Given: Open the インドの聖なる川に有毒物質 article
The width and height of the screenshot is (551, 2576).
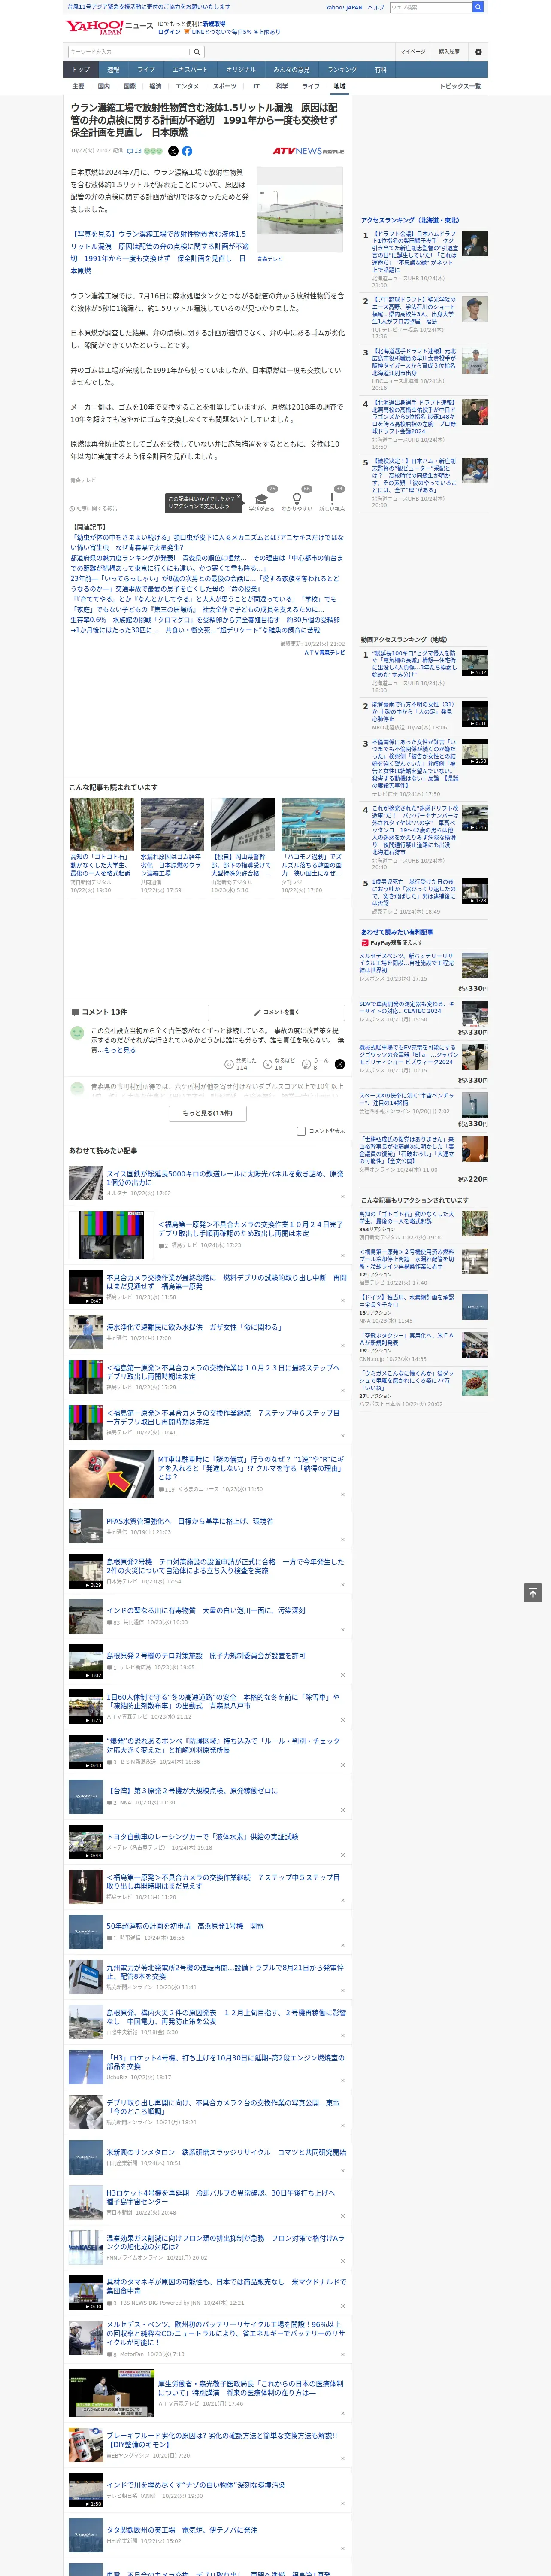Looking at the screenshot, I should [206, 1610].
